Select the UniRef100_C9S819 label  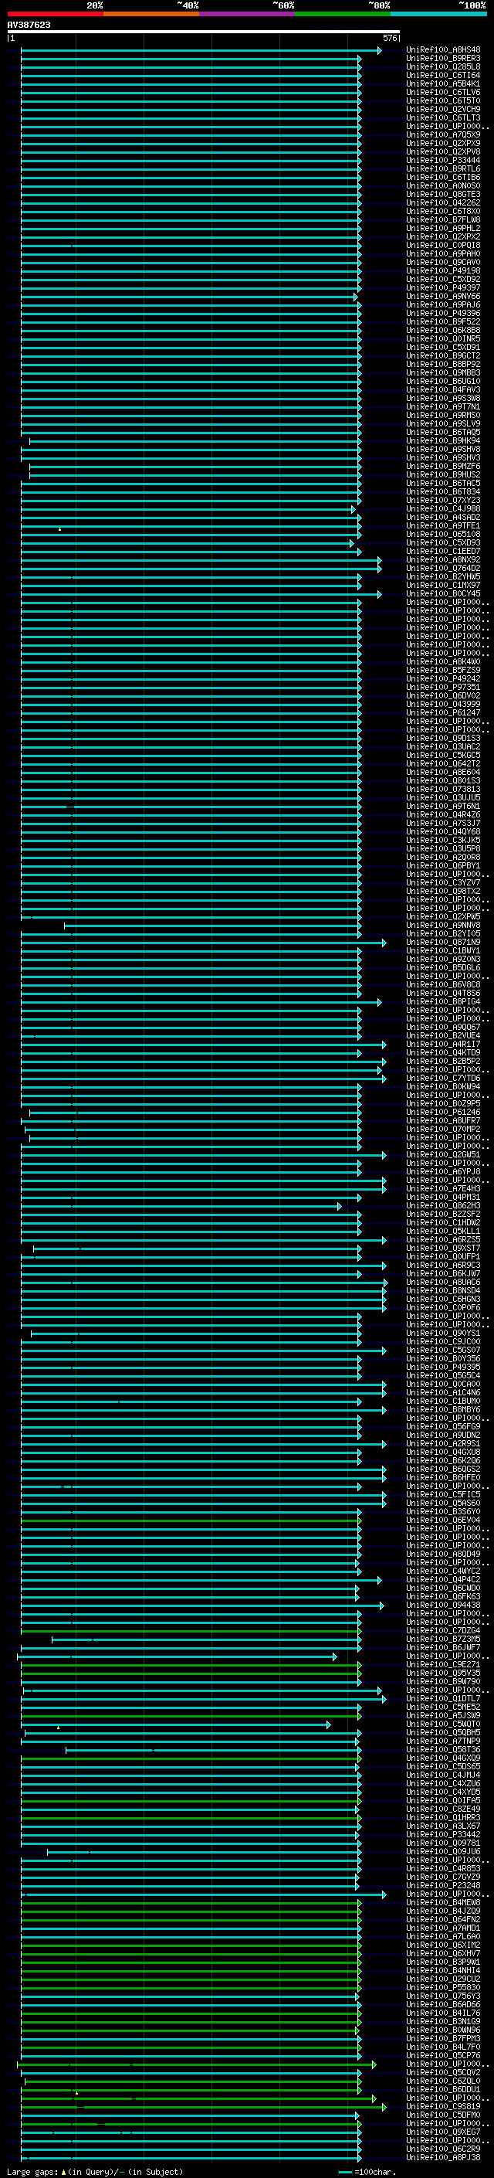tap(443, 2106)
